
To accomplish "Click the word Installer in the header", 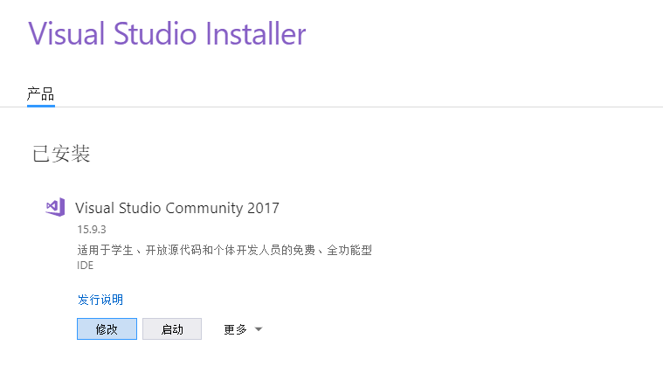I will tap(256, 33).
